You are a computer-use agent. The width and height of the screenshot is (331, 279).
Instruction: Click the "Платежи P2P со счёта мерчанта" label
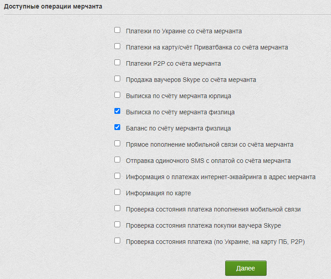coord(173,63)
